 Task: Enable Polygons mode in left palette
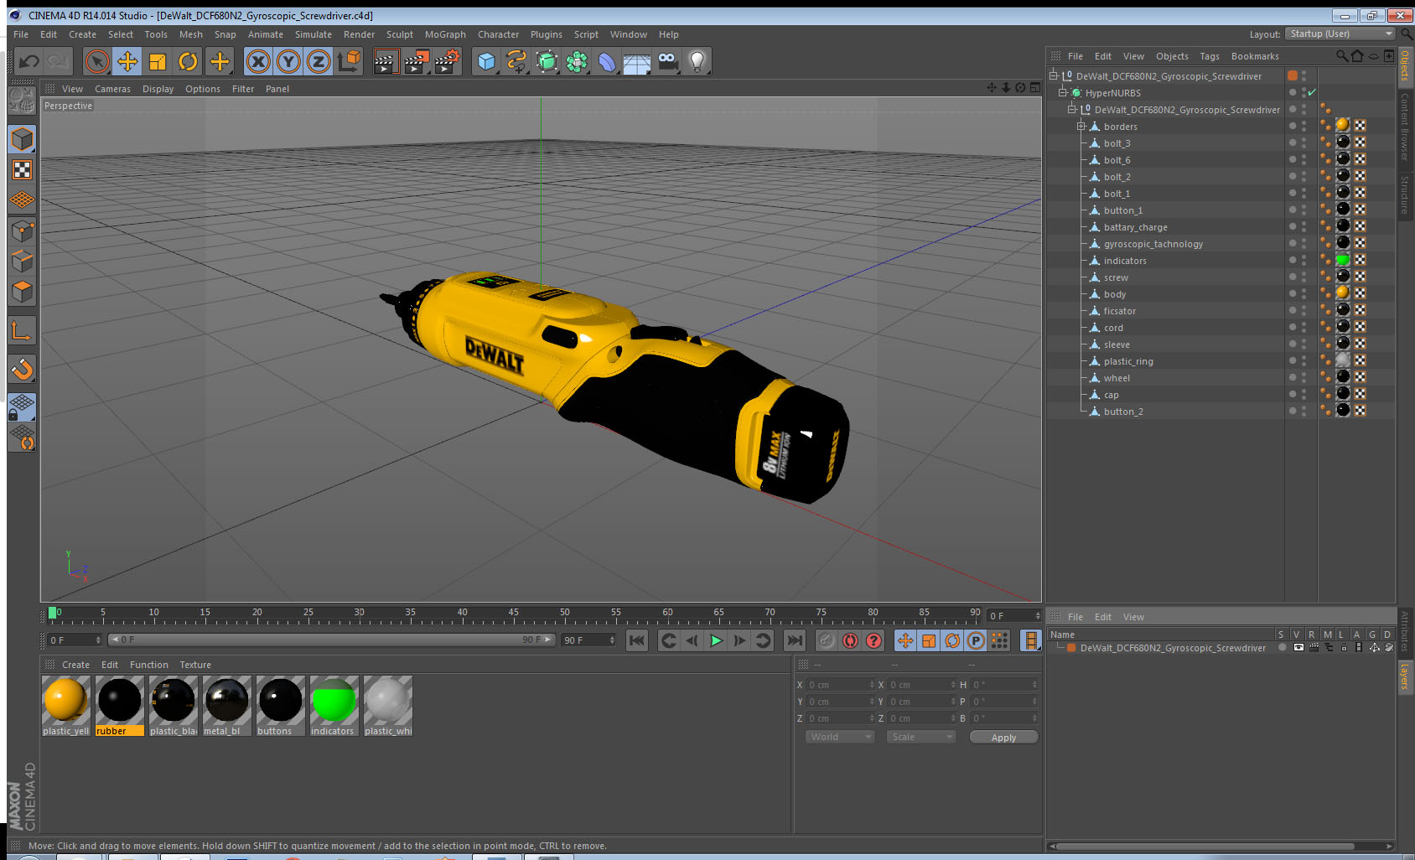(22, 291)
